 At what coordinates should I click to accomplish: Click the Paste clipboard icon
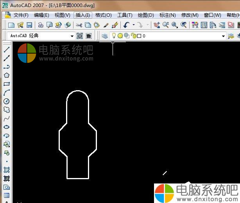point(97,25)
